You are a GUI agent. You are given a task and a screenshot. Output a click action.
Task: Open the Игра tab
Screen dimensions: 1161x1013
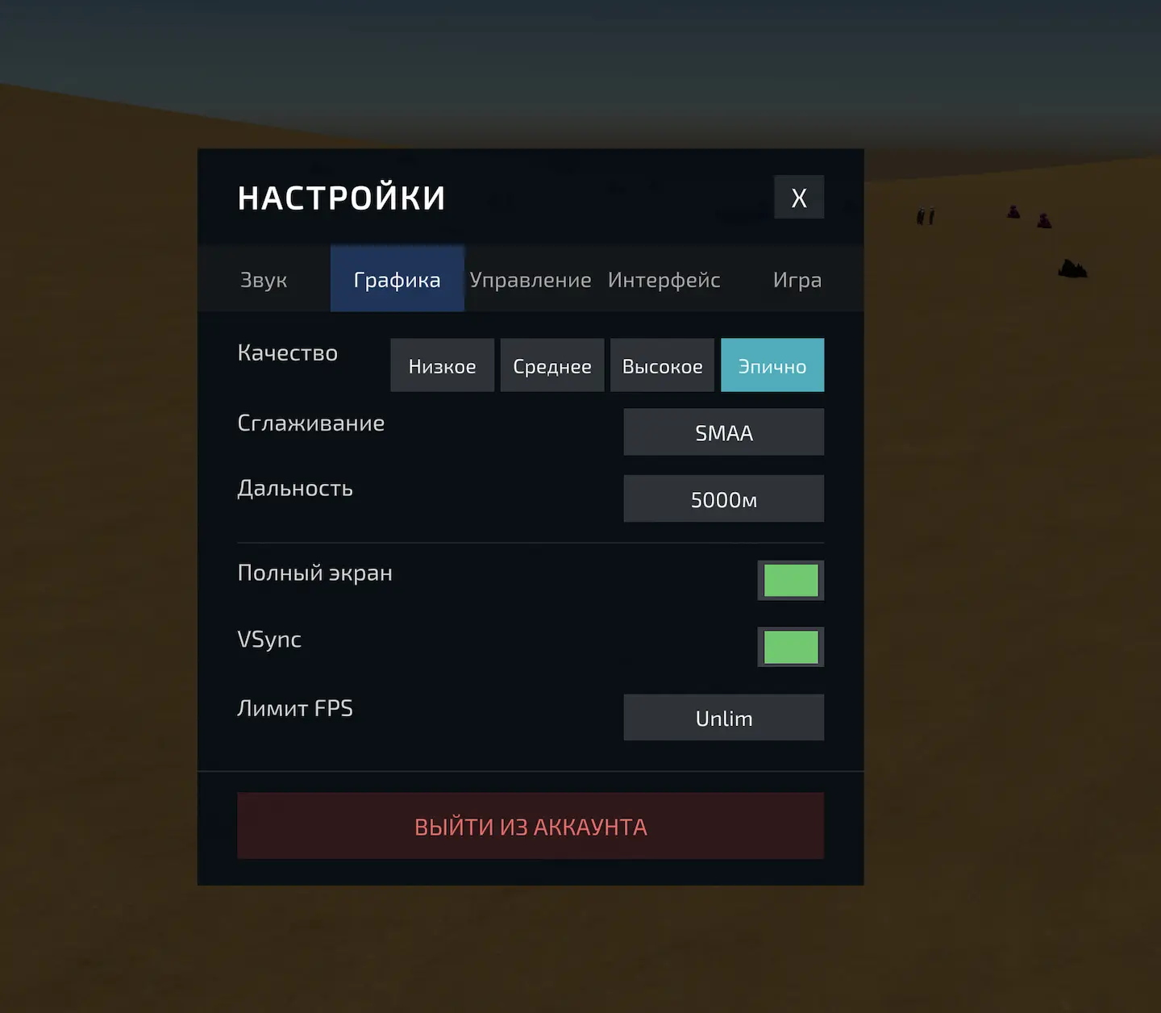point(797,279)
